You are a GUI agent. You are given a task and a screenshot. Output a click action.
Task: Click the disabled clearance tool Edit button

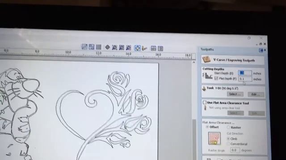(x=257, y=113)
